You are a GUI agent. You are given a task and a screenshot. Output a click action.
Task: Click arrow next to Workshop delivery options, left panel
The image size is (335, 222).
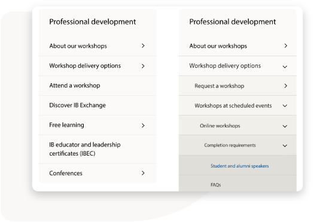pos(143,66)
